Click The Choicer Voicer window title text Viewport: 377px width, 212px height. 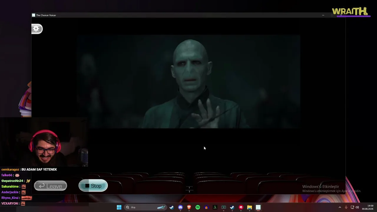(x=46, y=15)
